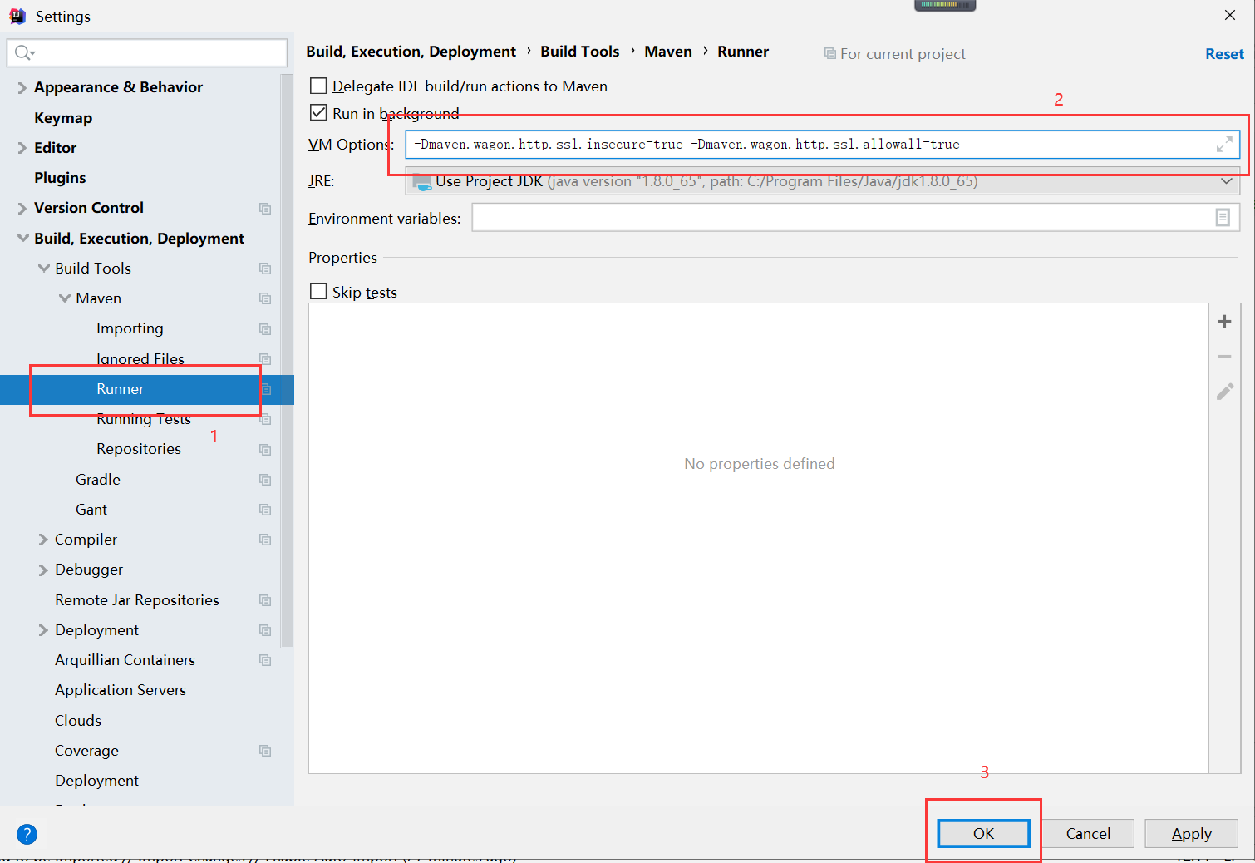The image size is (1255, 863).
Task: Enable the 'Skip tests' checkbox
Action: tap(318, 291)
